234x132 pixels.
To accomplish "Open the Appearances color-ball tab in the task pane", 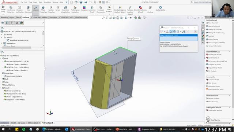I will pyautogui.click(x=203, y=36).
